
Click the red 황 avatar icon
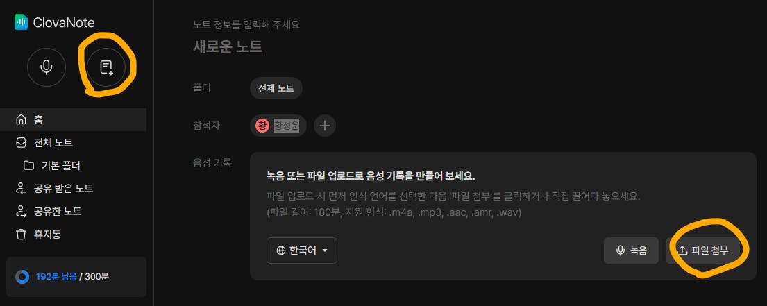tap(262, 126)
